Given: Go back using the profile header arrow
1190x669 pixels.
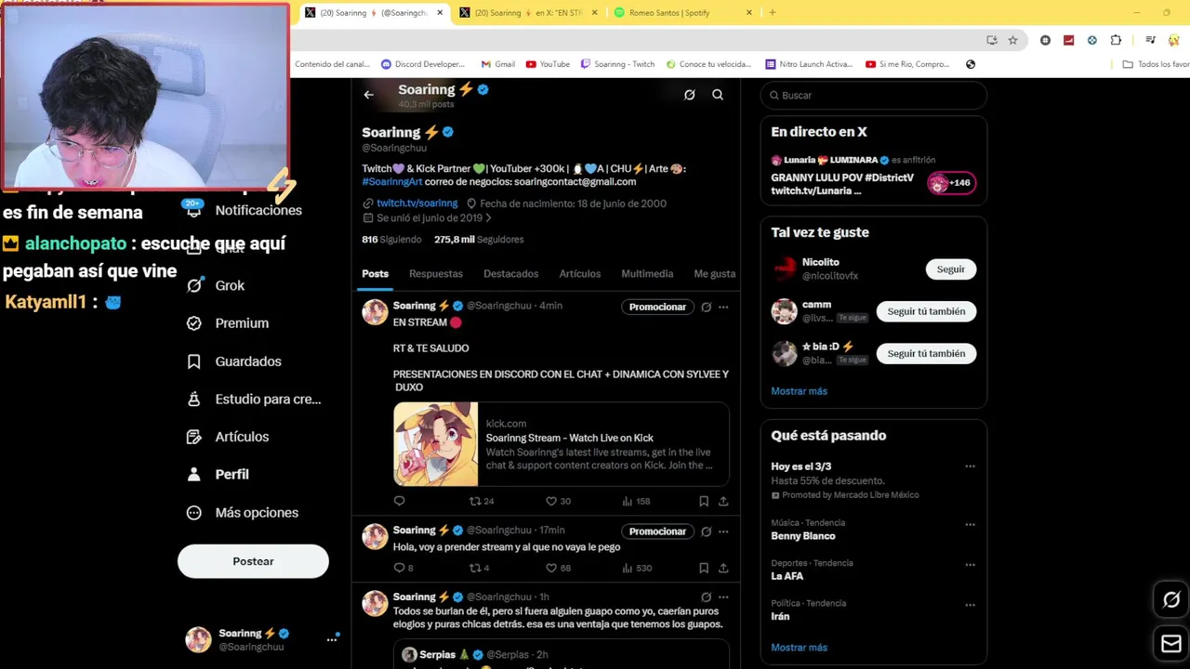Looking at the screenshot, I should 369,95.
